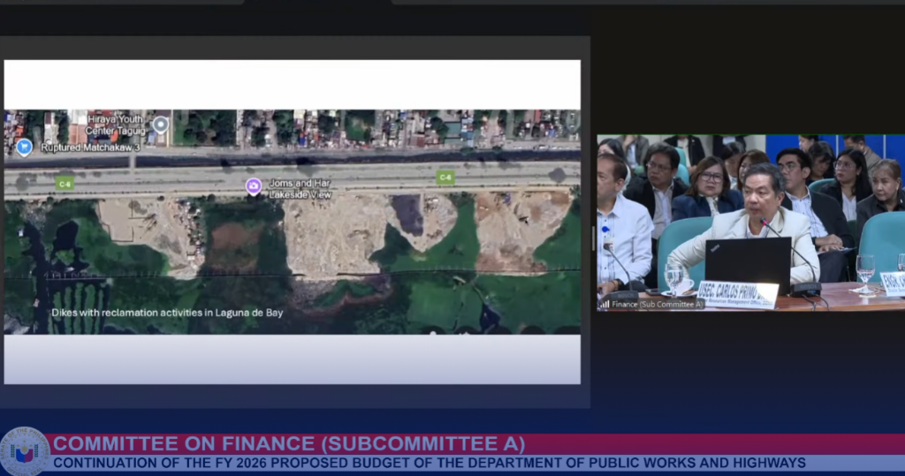Click the blank white header of the slide

tap(292, 84)
